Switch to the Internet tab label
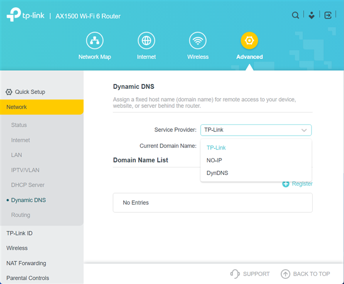Screen dimensions: 344x284 (x=147, y=57)
